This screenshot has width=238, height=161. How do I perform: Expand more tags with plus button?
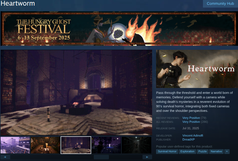coord(227,151)
